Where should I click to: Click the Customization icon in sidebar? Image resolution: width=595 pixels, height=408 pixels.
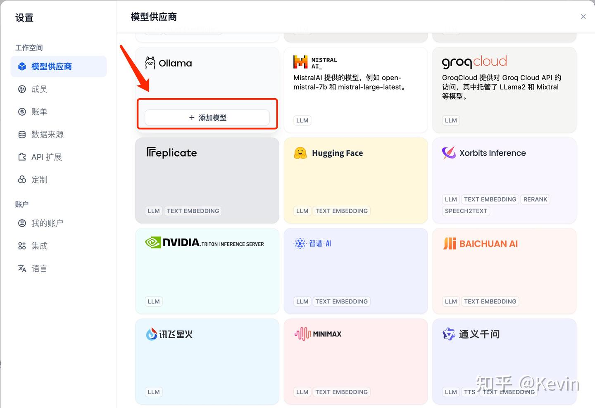22,180
